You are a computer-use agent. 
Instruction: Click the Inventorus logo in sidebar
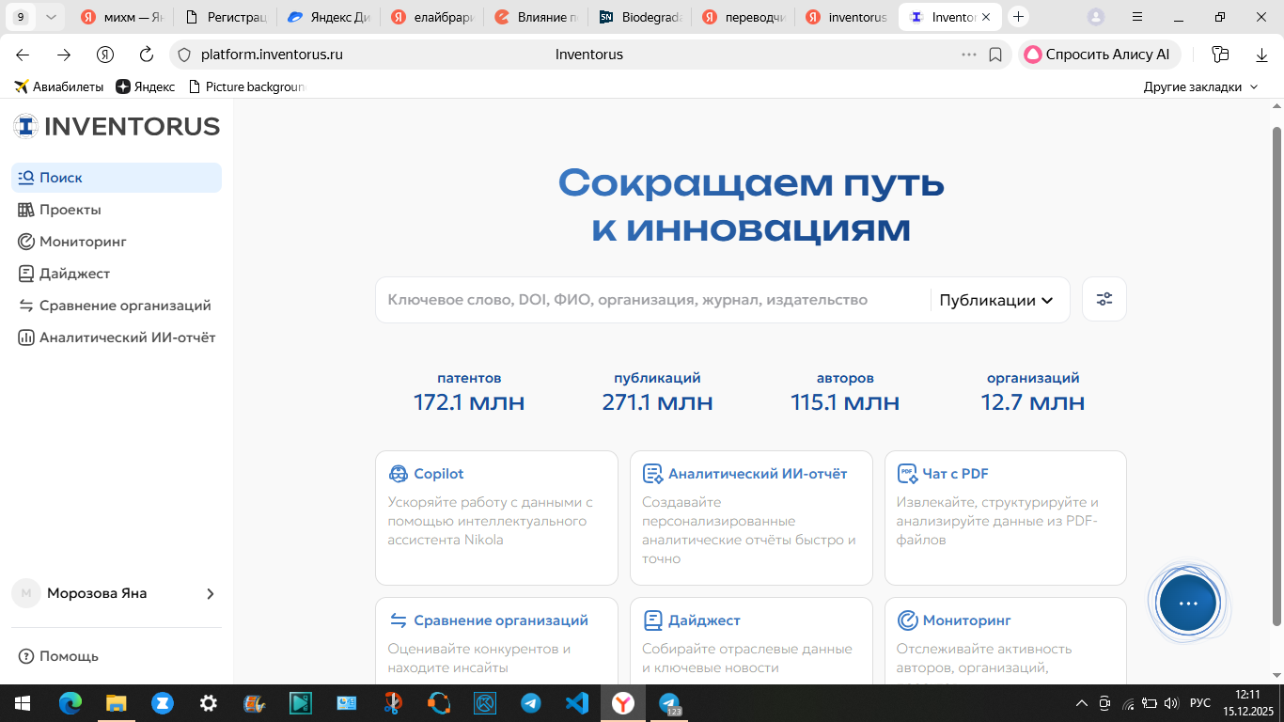point(117,126)
